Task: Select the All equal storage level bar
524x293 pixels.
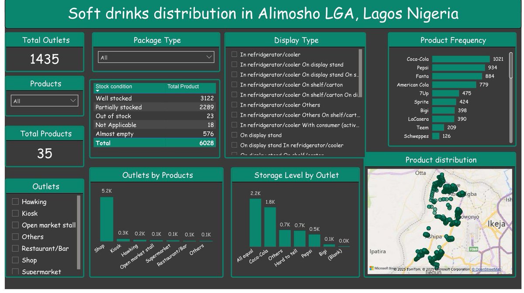Action: [255, 223]
